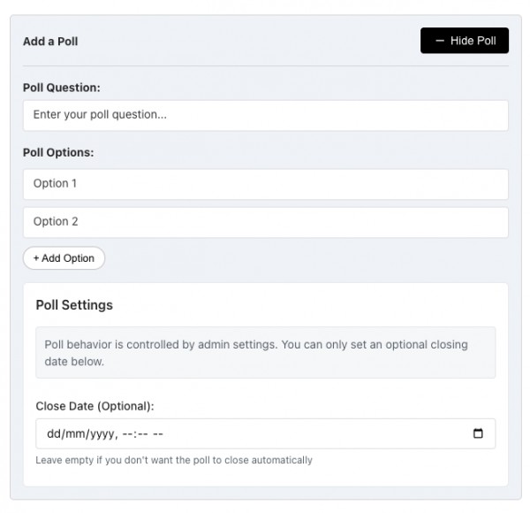The width and height of the screenshot is (530, 513).
Task: Click the minus icon beside Hide Poll
Action: pos(439,41)
